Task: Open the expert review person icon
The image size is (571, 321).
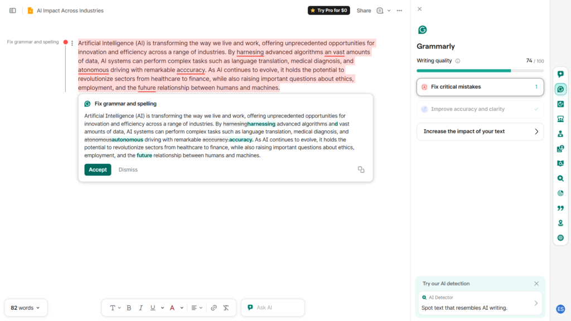Action: point(560,134)
